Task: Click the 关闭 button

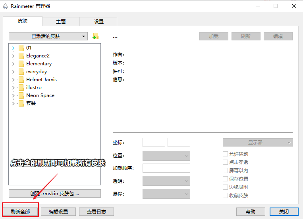Action: [284, 212]
